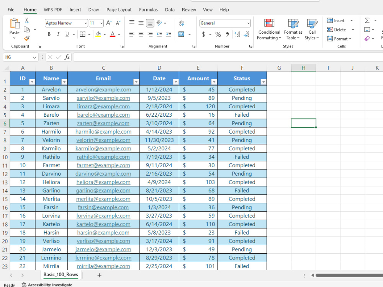The width and height of the screenshot is (383, 287).
Task: Click the Fill down icon
Action: coord(367,29)
